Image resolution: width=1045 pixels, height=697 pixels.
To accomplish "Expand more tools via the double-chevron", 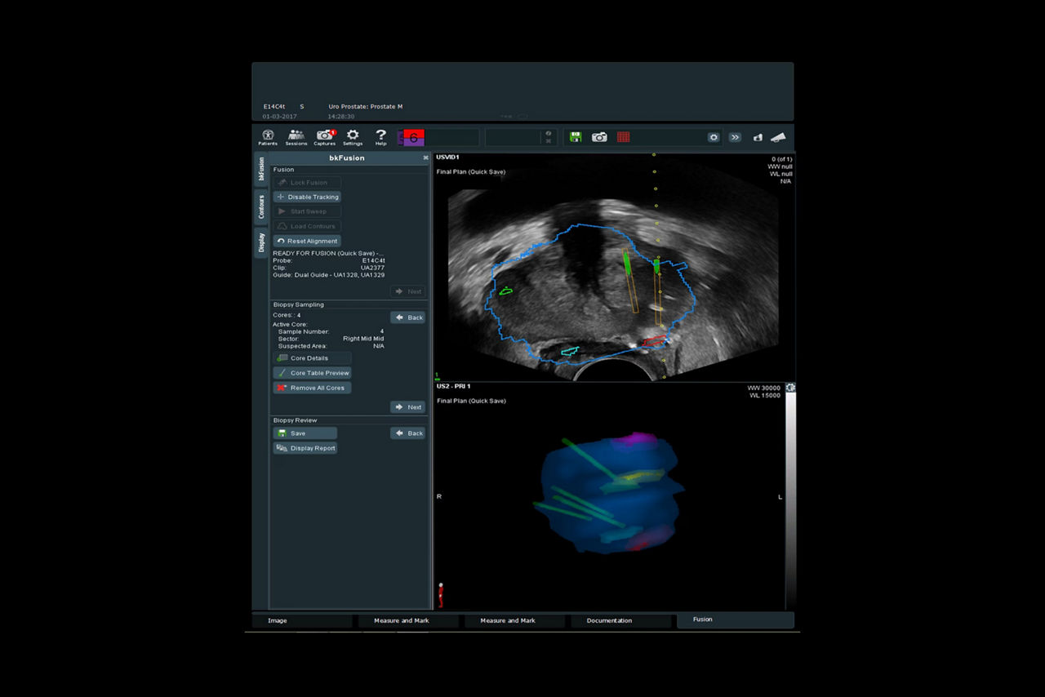I will coord(734,137).
